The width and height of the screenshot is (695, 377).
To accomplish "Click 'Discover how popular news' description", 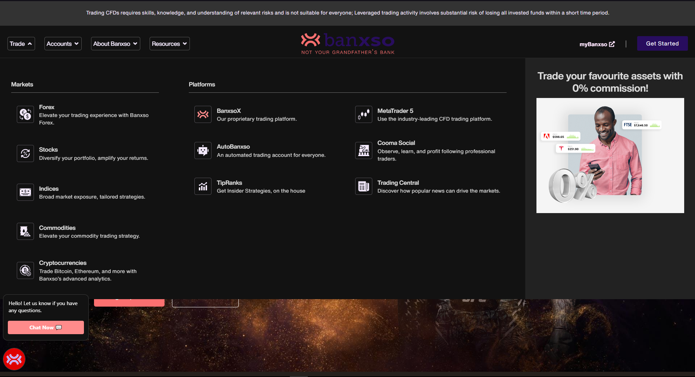I will tap(439, 191).
